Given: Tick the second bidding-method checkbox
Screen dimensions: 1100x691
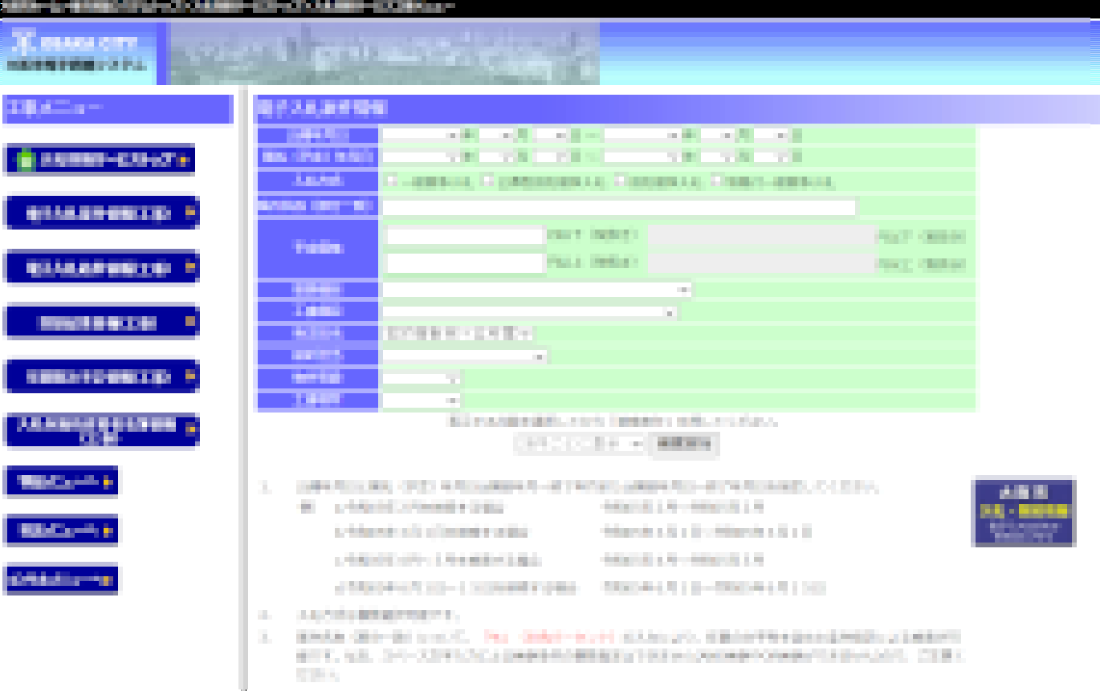Looking at the screenshot, I should click(x=487, y=182).
